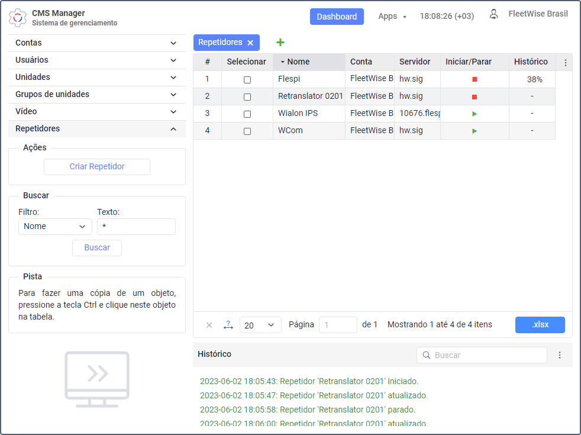Open Histórico panel options menu
Image resolution: width=581 pixels, height=435 pixels.
560,355
